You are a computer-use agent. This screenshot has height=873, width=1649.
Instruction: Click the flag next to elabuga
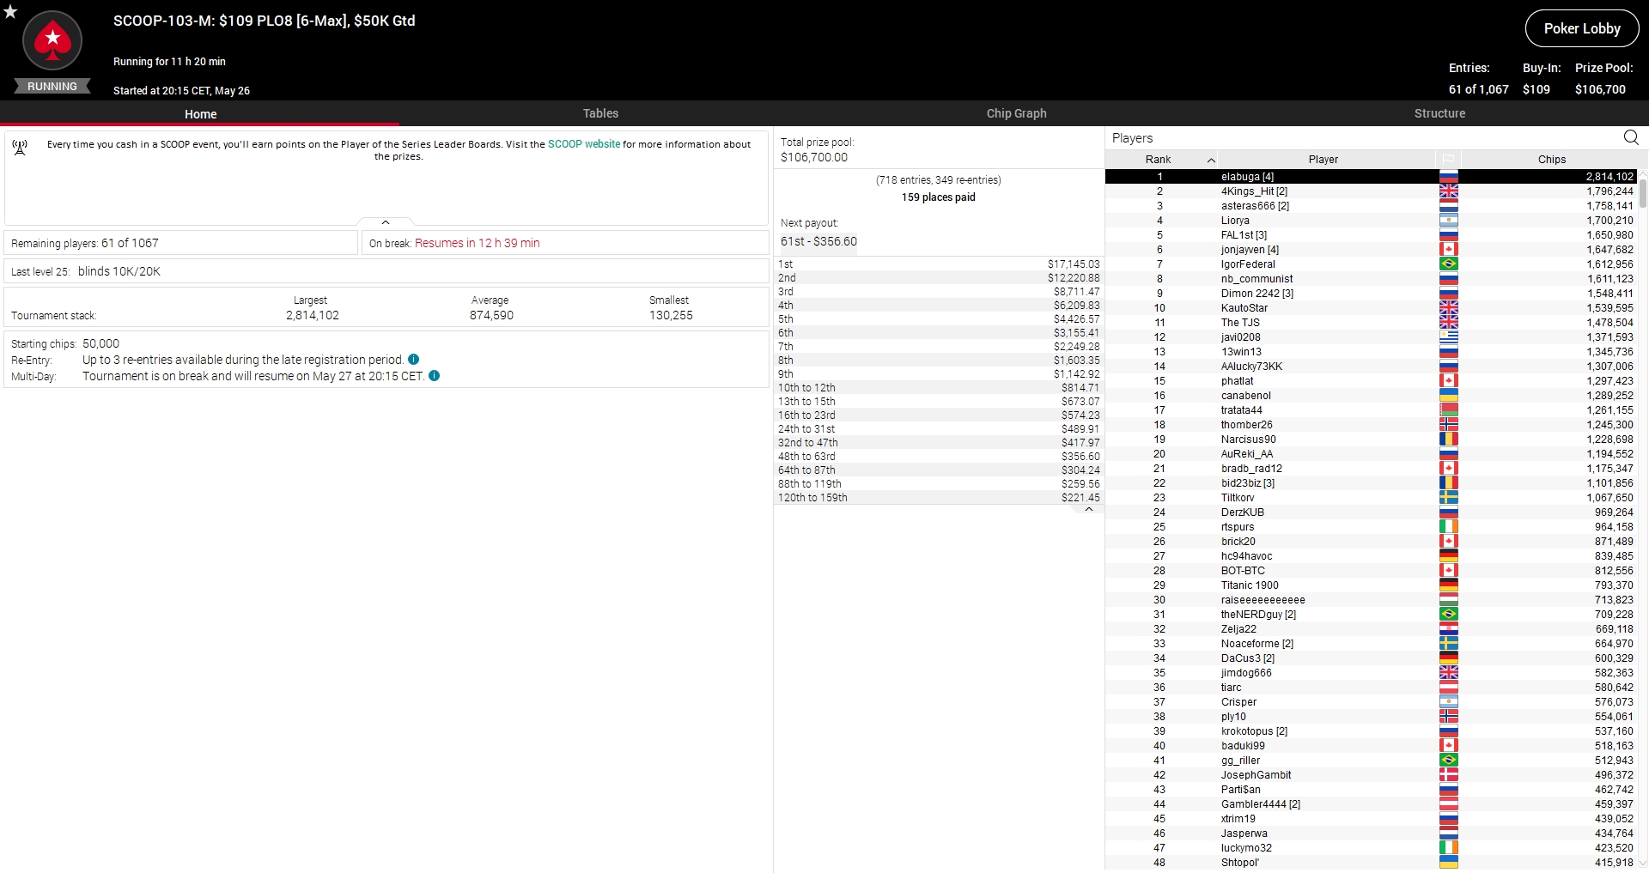click(1449, 177)
